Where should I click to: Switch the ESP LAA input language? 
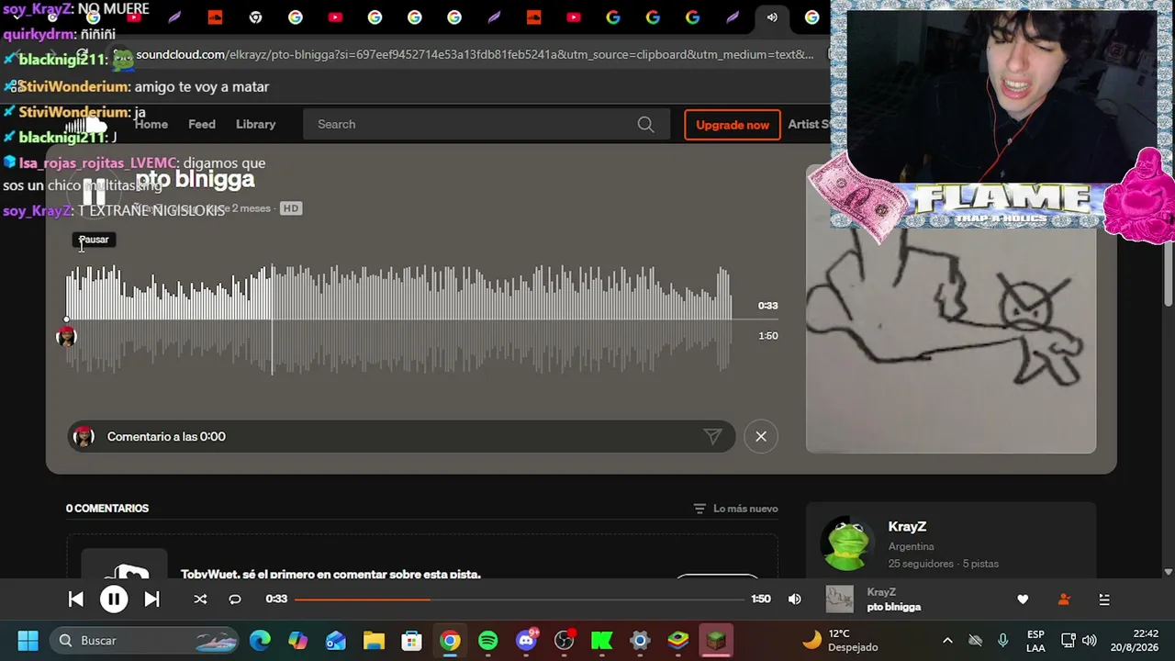tap(1035, 641)
